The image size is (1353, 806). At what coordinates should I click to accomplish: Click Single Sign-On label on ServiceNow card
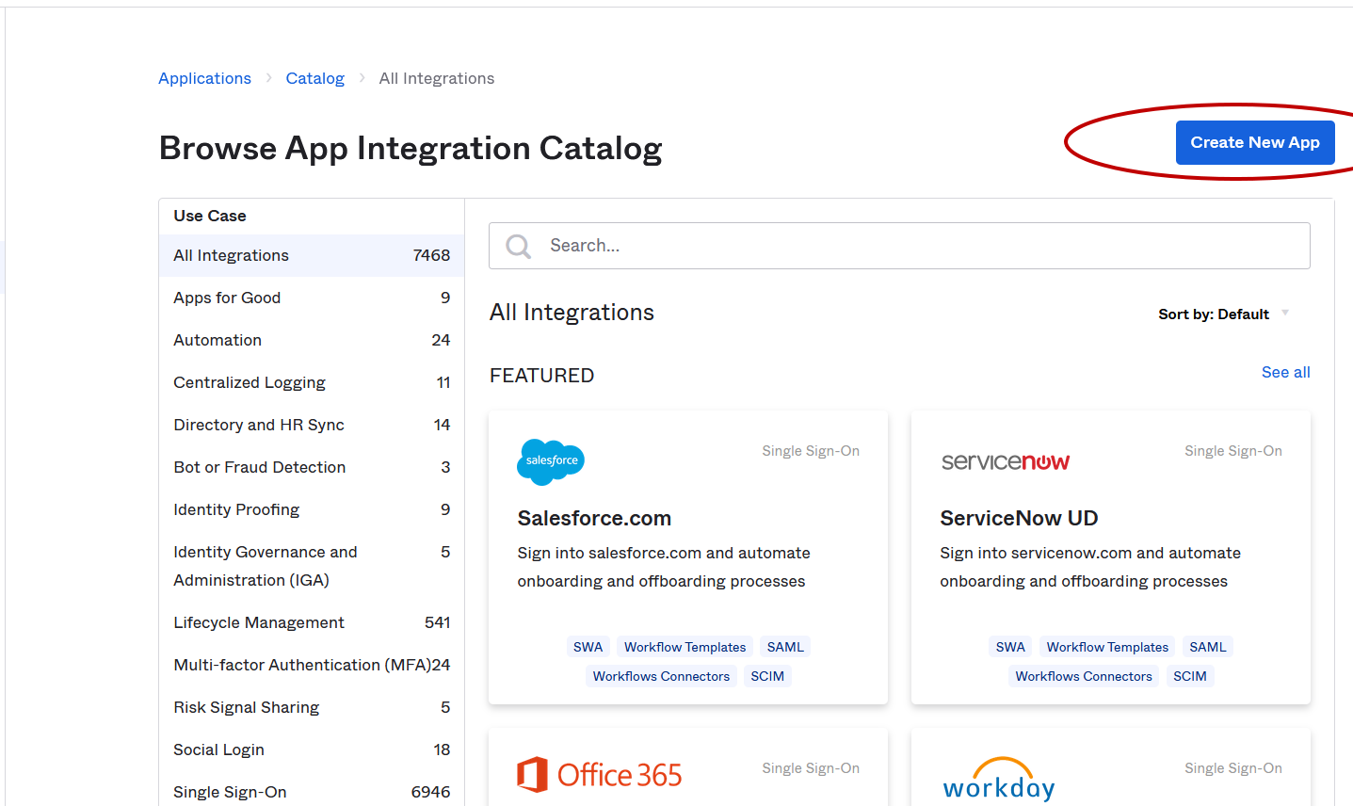tap(1233, 451)
